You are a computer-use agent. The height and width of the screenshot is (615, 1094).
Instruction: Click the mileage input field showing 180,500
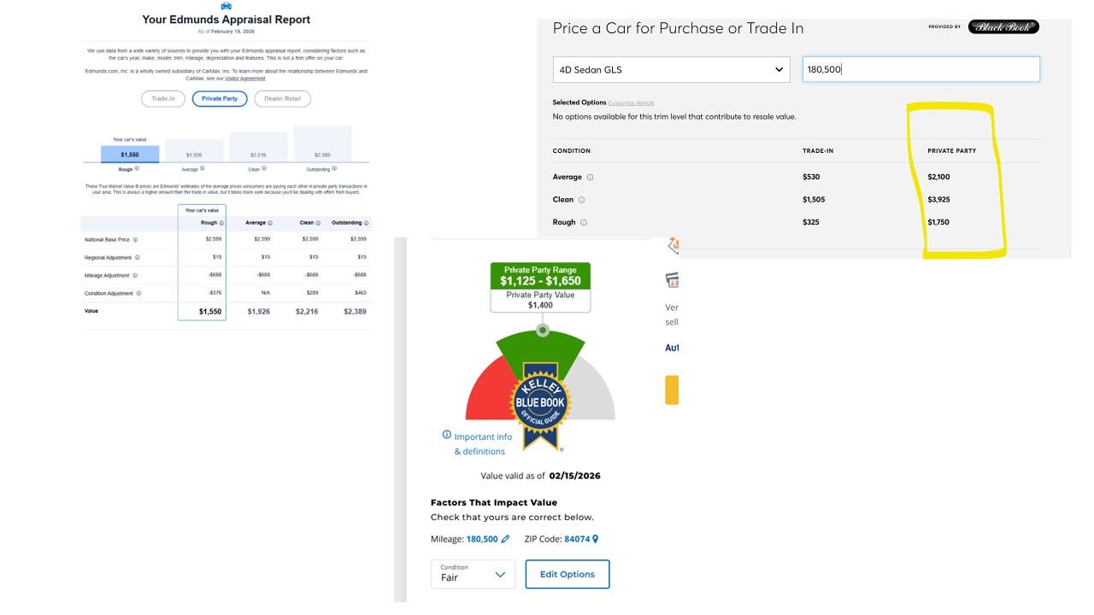pyautogui.click(x=920, y=69)
